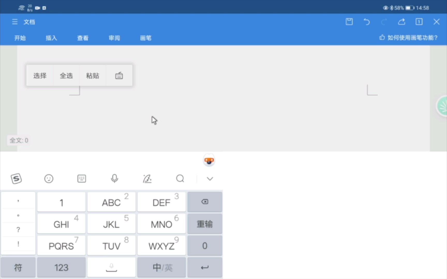447x279 pixels.
Task: Choose 选择 in the popup menu
Action: point(40,75)
